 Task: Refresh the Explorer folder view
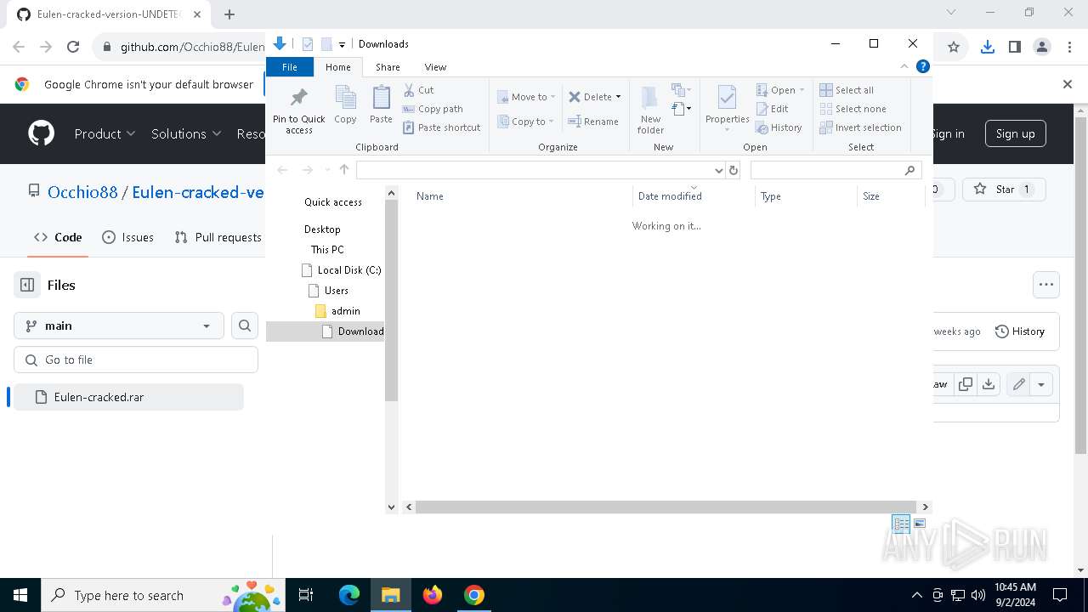click(x=734, y=170)
